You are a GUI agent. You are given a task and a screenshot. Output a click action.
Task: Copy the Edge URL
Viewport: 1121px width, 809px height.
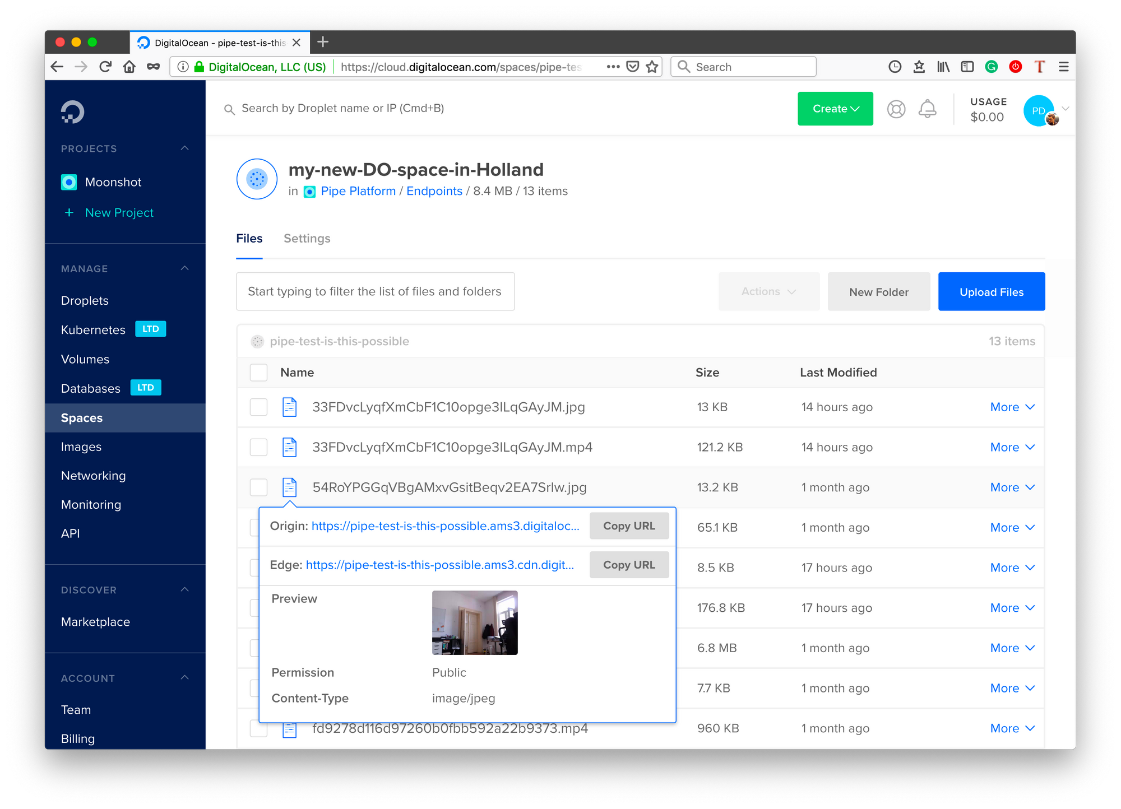tap(629, 565)
